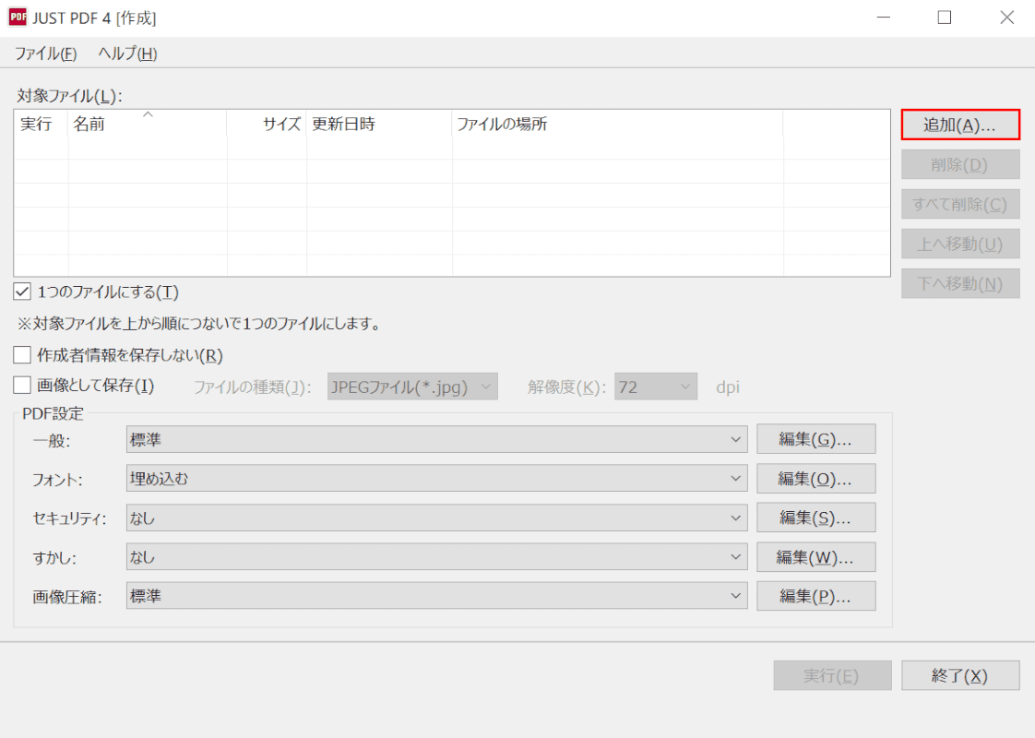Open 編集(S)... for セキュリティ settings

(x=815, y=518)
